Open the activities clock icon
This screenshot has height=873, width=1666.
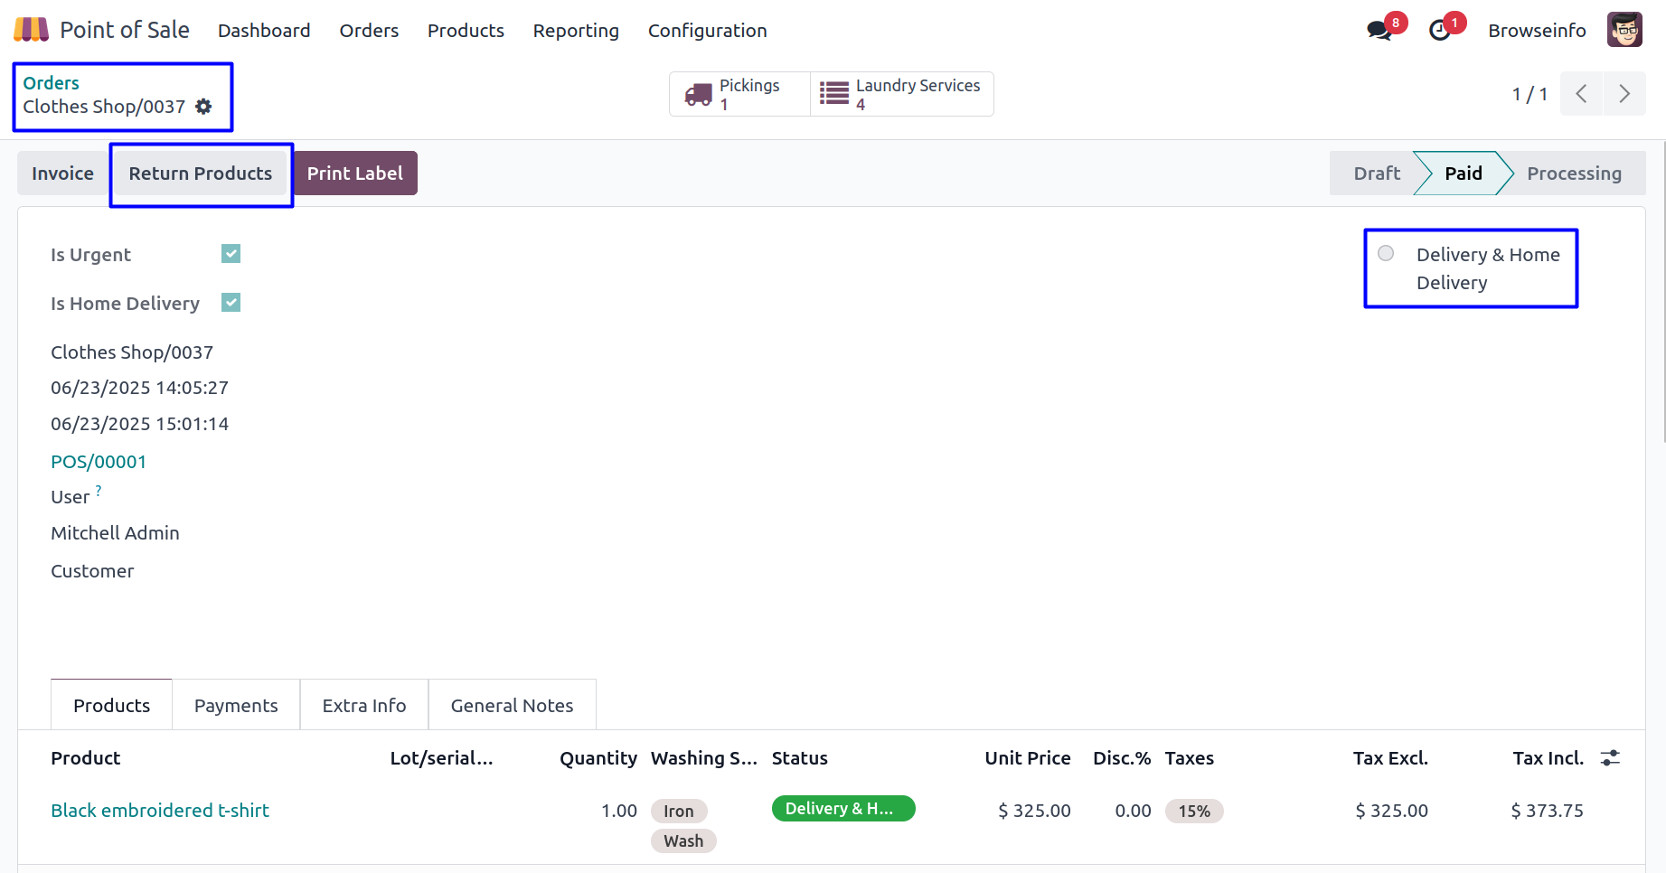click(1439, 31)
